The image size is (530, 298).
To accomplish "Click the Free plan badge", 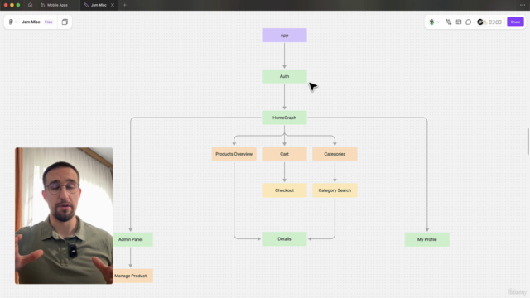I will point(49,22).
